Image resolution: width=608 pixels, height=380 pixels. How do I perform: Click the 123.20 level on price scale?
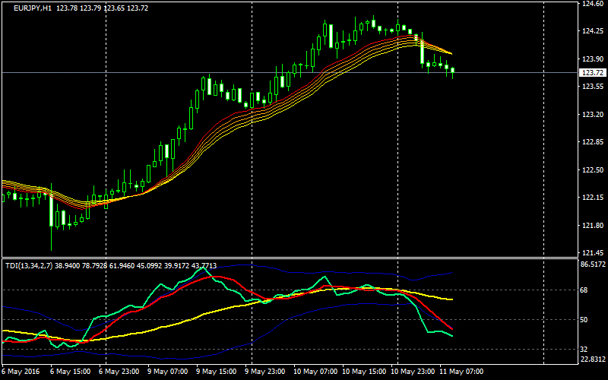[591, 115]
